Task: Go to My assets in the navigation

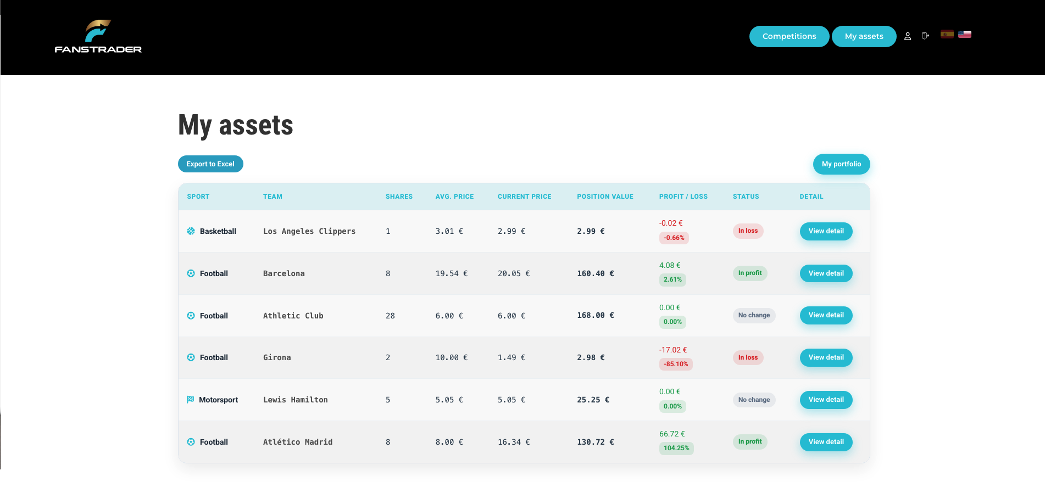Action: [x=864, y=36]
